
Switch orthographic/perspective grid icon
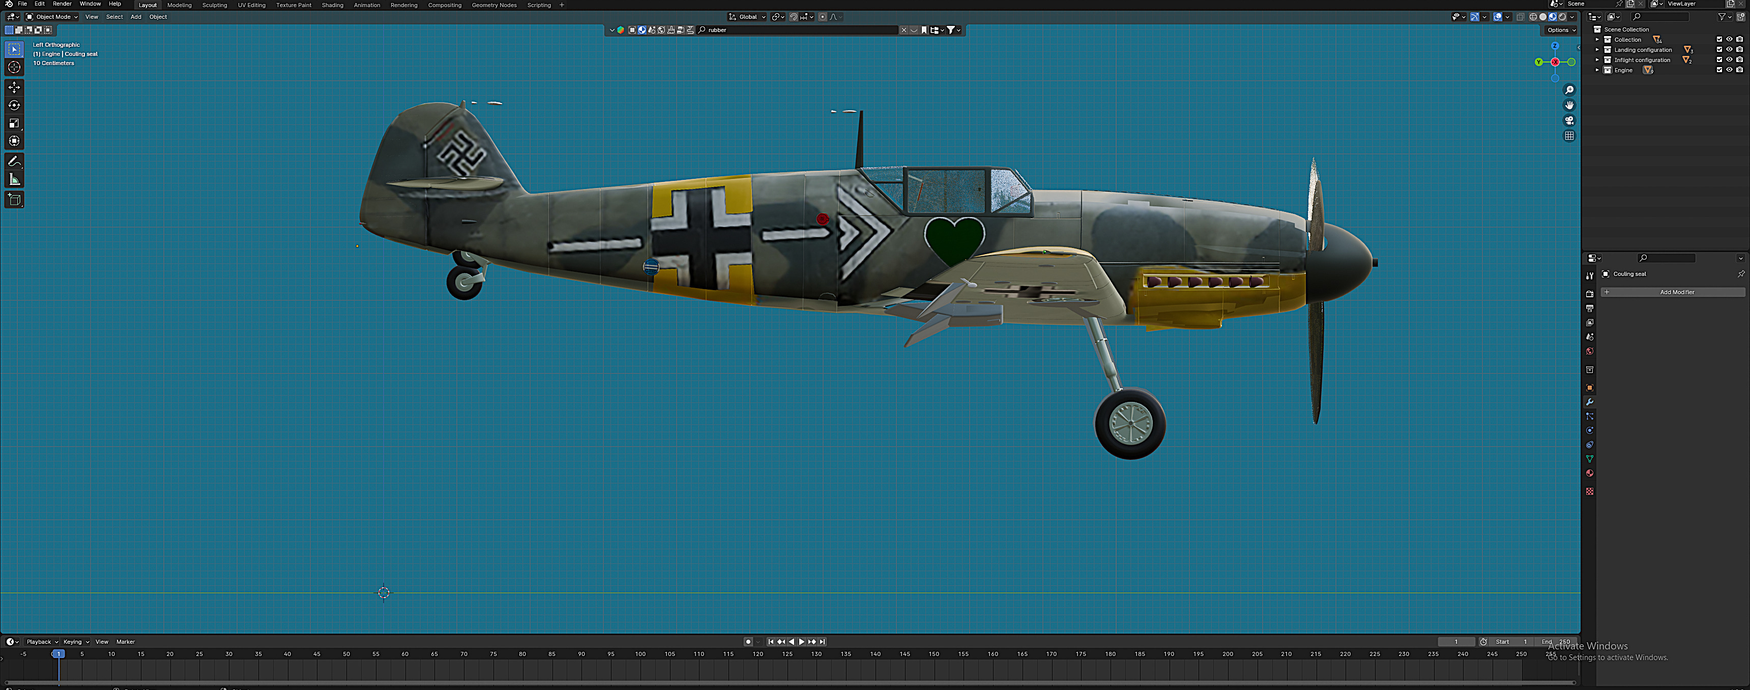(1569, 136)
